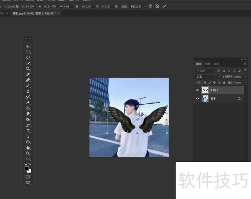Screen dimensions: 251x199
Task: Cancel the transform operation
Action: point(157,7)
